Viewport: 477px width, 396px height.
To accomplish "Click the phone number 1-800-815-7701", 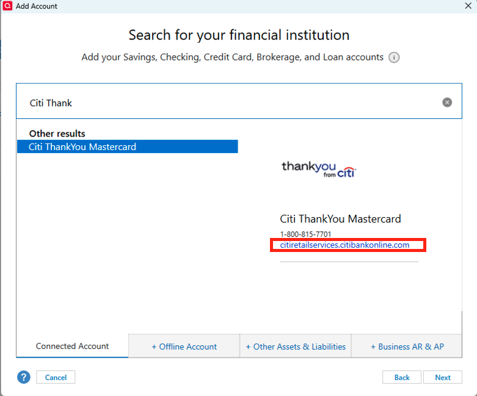I will point(305,234).
